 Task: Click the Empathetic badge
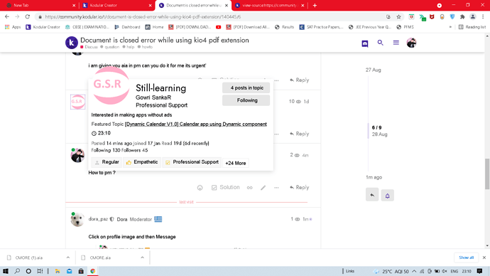coord(142,162)
